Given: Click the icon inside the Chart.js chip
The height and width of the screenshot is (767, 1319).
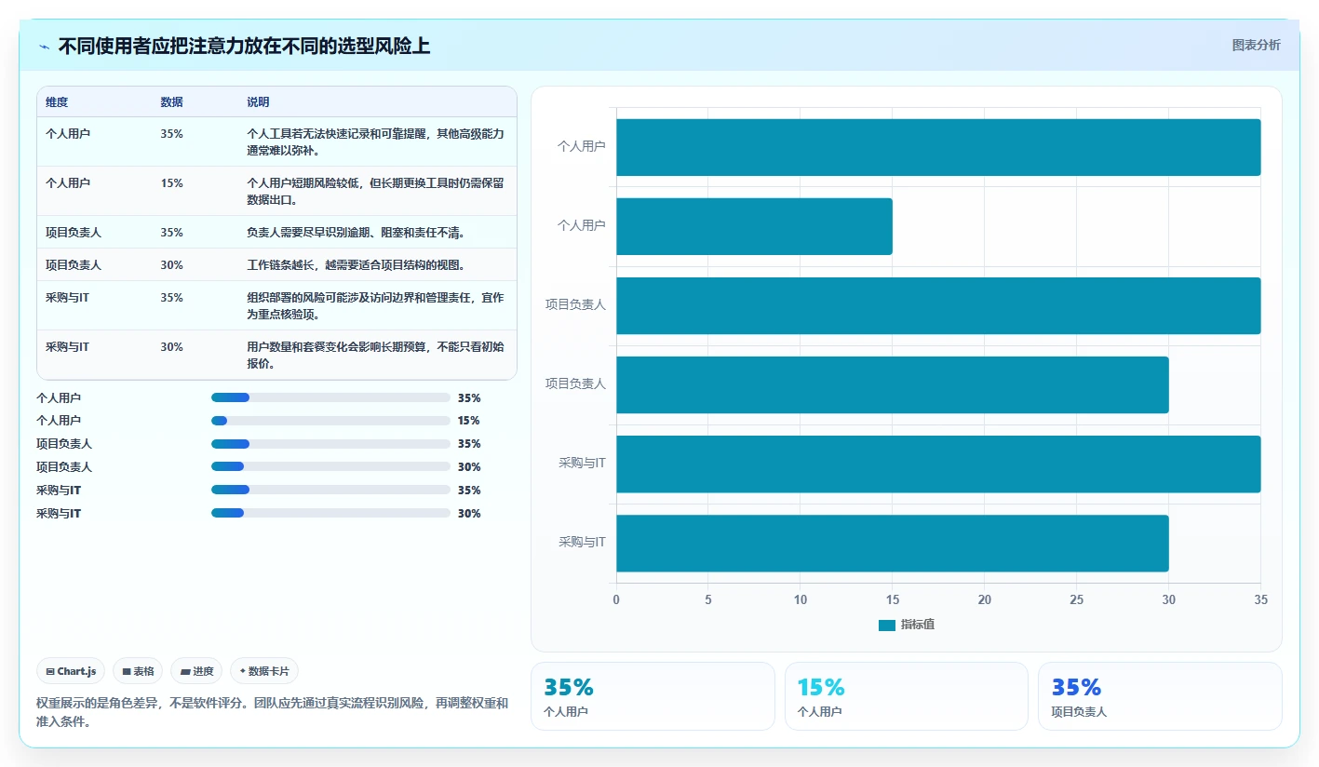Looking at the screenshot, I should 49,671.
